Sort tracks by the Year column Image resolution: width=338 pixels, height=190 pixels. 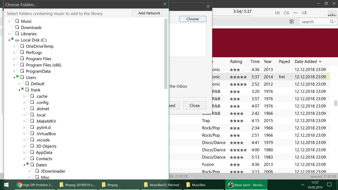pyautogui.click(x=267, y=61)
